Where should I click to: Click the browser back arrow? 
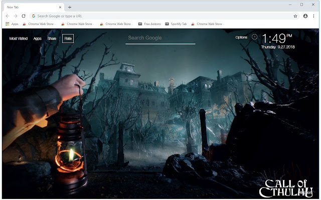(8, 16)
